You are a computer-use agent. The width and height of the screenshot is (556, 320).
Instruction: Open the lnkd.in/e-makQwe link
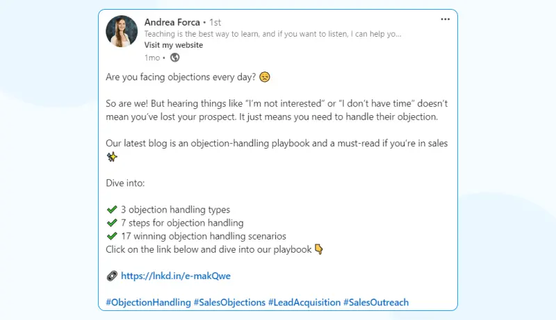tap(175, 276)
